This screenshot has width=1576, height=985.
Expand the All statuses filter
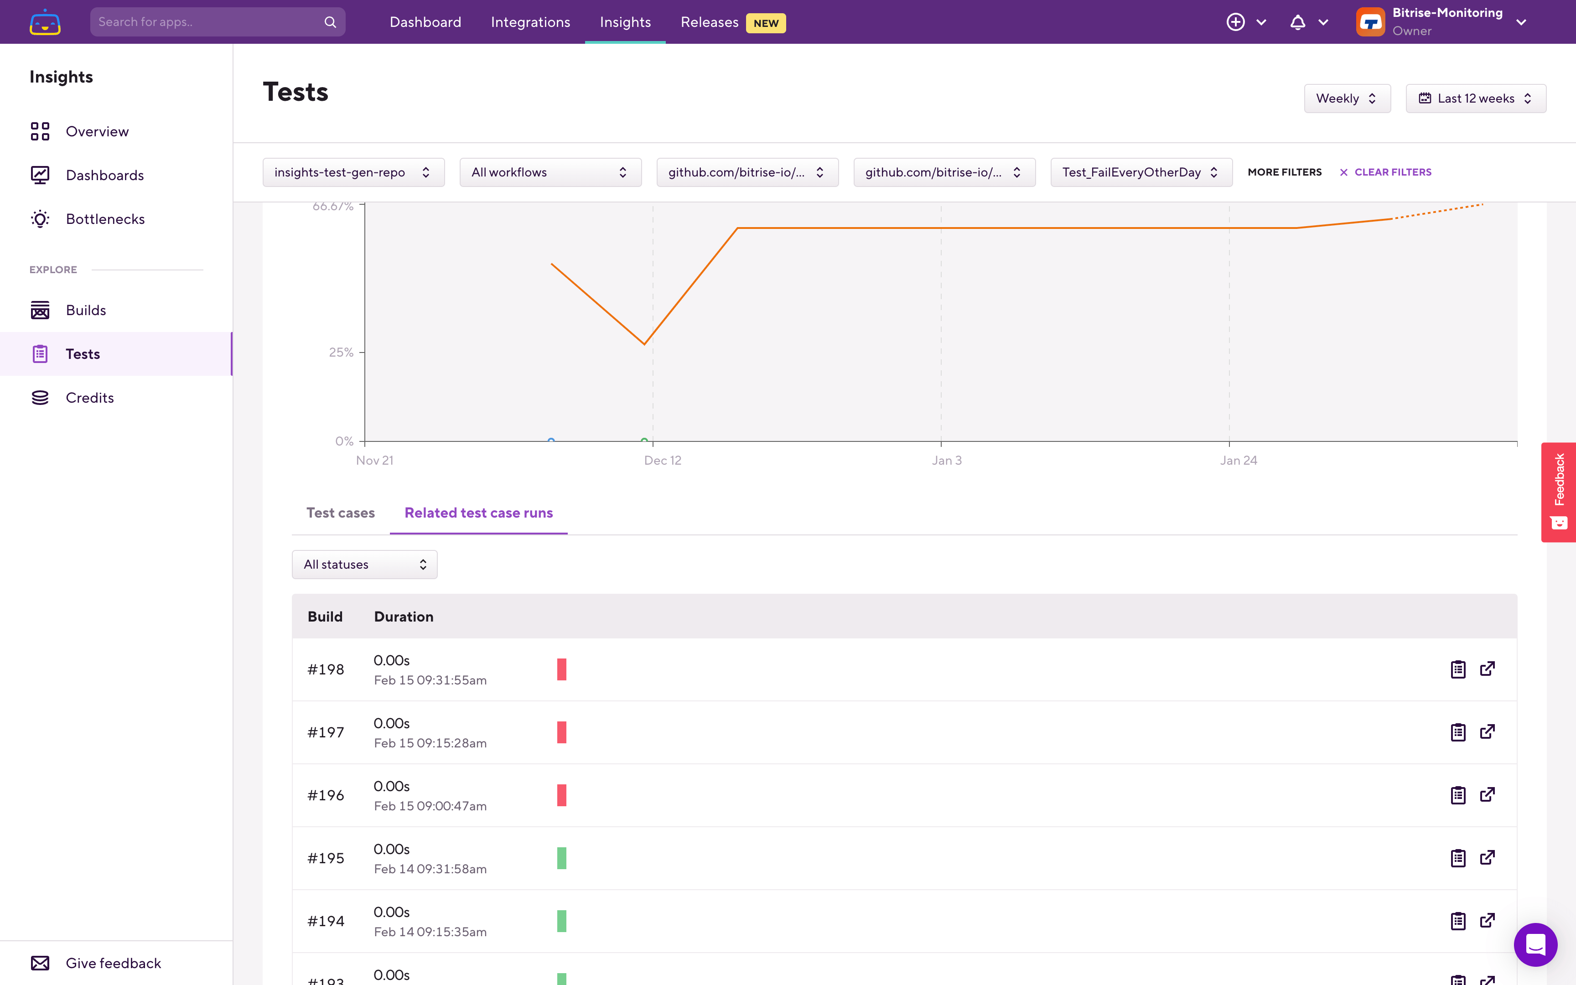(x=364, y=564)
